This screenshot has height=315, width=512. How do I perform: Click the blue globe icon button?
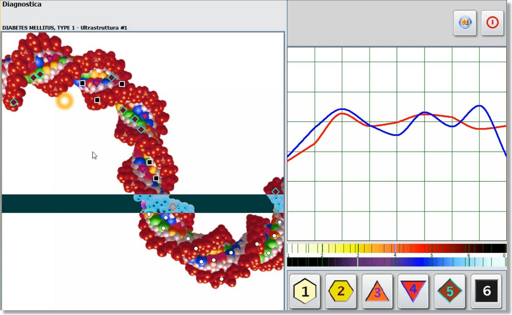(x=465, y=23)
